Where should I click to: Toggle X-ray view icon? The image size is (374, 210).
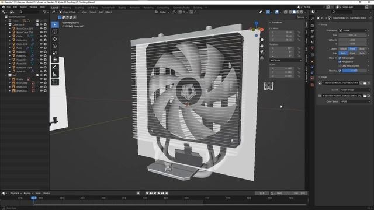point(286,12)
